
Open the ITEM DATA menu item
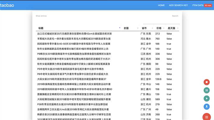tap(198, 5)
